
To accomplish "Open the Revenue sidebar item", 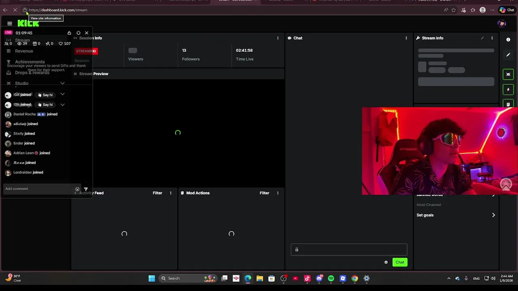I will (x=24, y=51).
